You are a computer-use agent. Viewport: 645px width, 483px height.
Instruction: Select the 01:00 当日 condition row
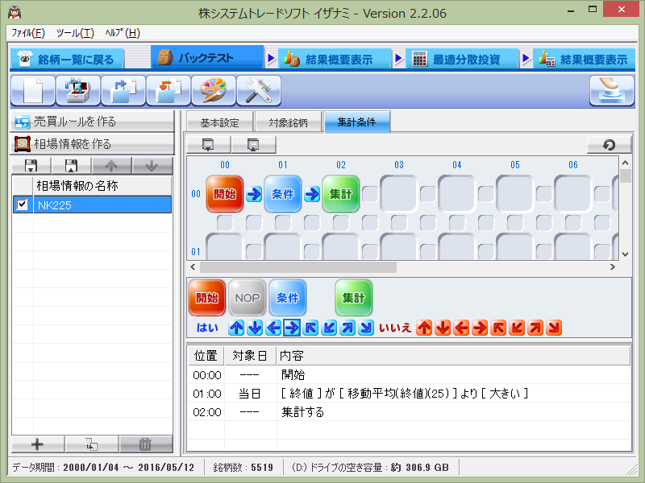coord(409,394)
